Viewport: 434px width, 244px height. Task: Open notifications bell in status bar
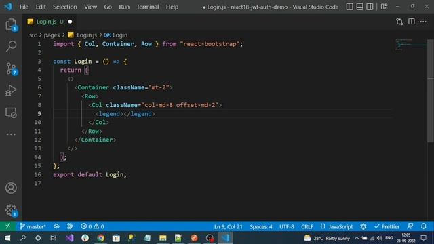[x=424, y=226]
